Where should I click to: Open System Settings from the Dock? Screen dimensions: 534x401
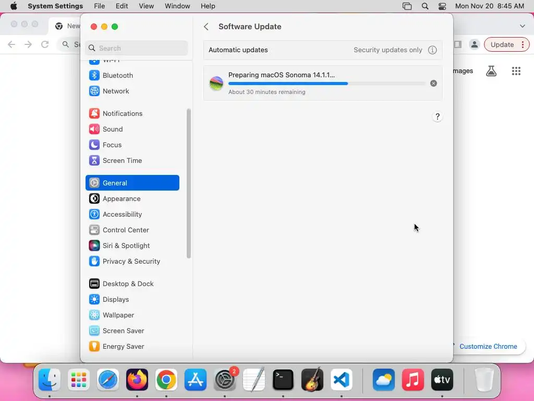click(225, 380)
